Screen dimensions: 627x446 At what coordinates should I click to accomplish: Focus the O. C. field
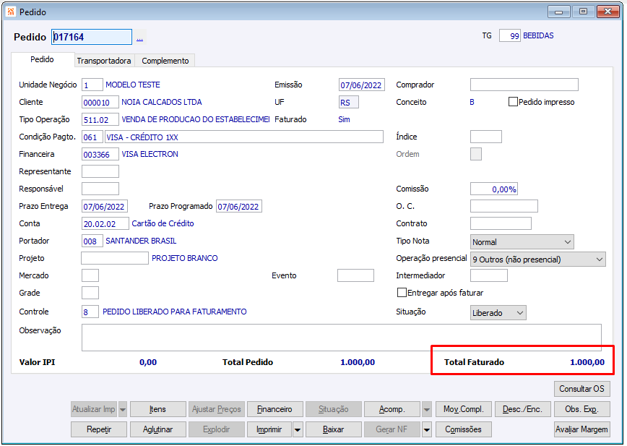(504, 206)
